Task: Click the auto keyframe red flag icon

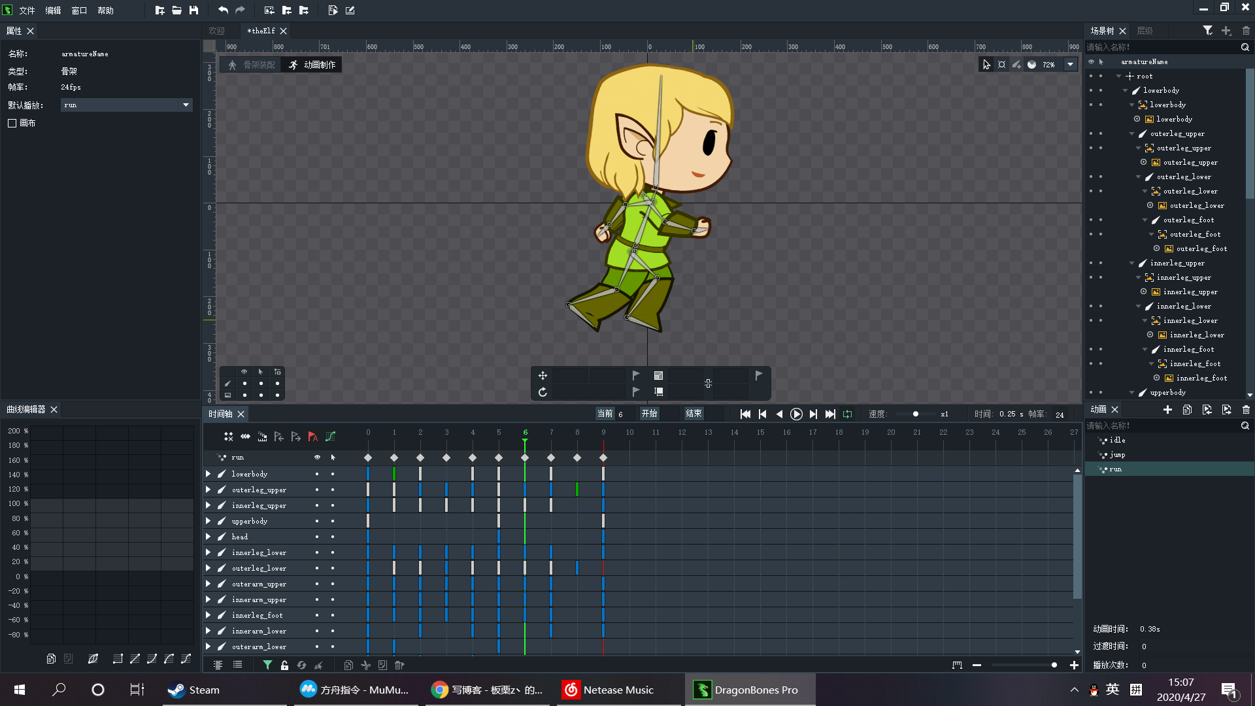Action: (313, 437)
